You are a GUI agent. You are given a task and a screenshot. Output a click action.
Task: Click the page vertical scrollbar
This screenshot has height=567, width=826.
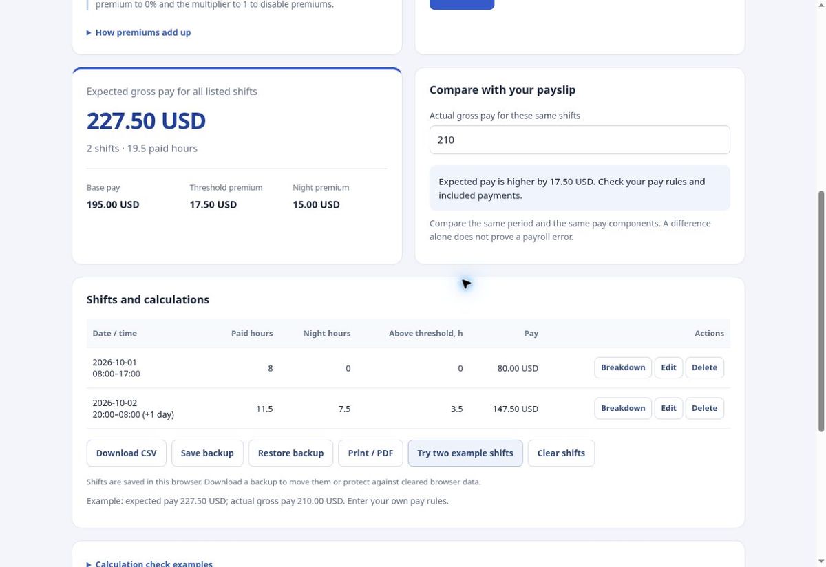point(820,312)
